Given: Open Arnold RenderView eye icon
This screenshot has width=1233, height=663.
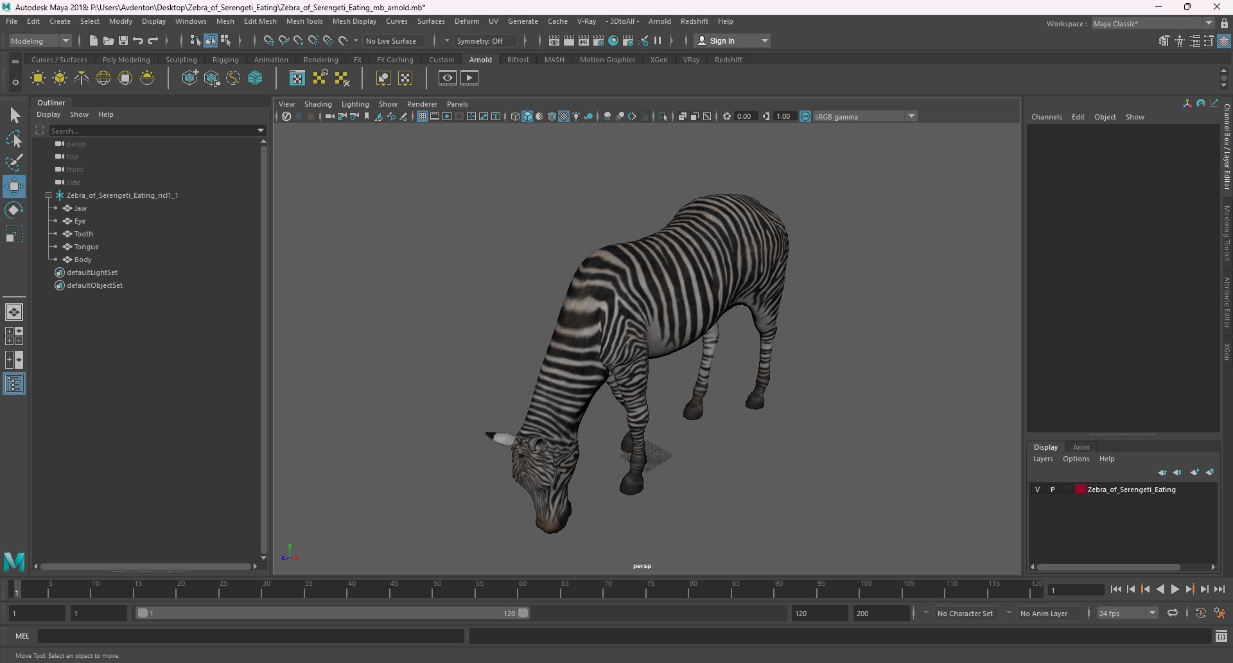Looking at the screenshot, I should [x=448, y=78].
